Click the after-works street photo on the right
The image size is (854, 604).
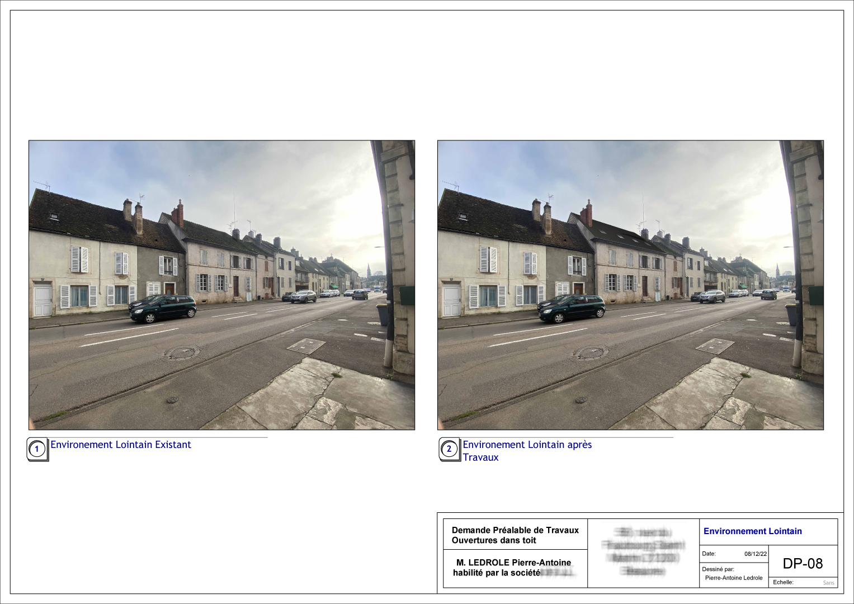coord(630,285)
